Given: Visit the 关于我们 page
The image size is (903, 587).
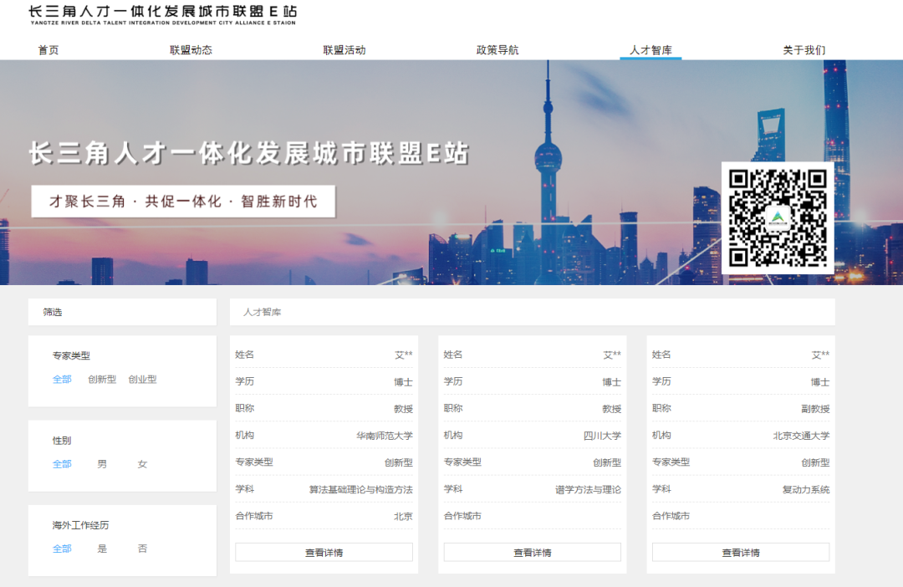Looking at the screenshot, I should pos(804,50).
